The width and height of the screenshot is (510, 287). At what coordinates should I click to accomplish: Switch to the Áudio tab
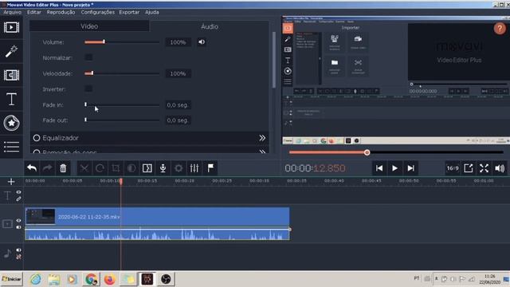210,26
